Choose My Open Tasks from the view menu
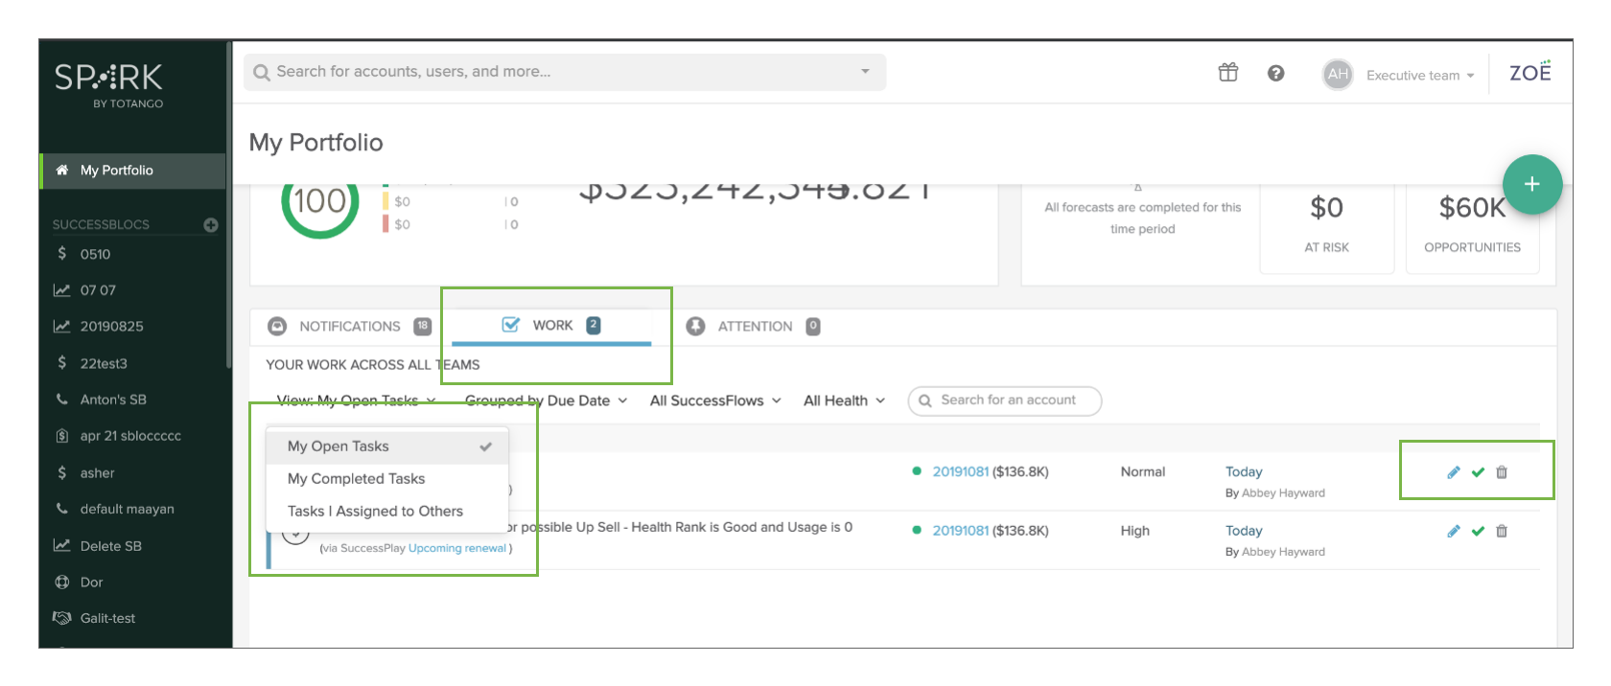 click(387, 446)
